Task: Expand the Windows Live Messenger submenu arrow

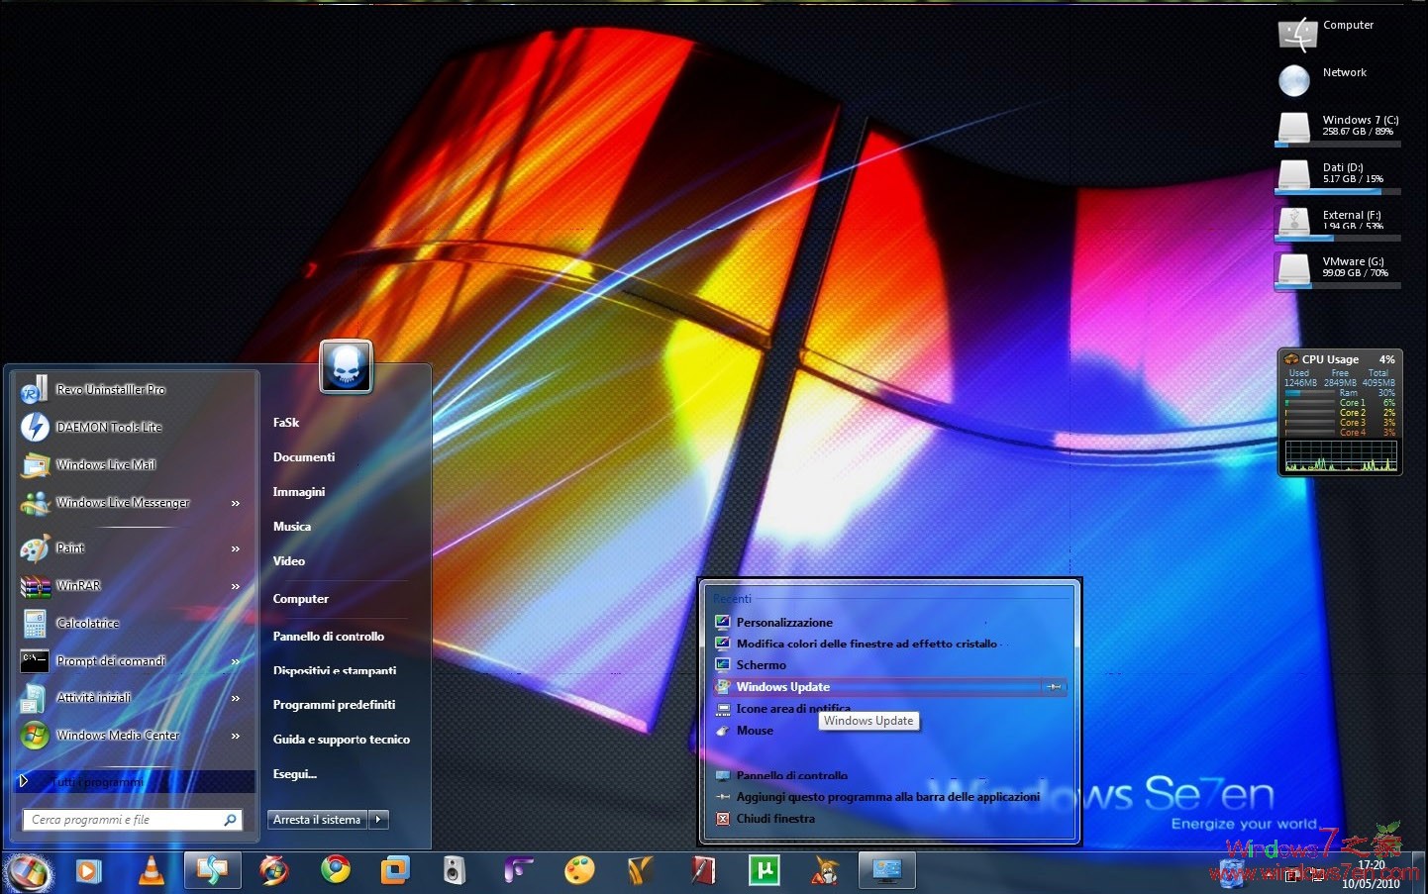Action: (236, 503)
